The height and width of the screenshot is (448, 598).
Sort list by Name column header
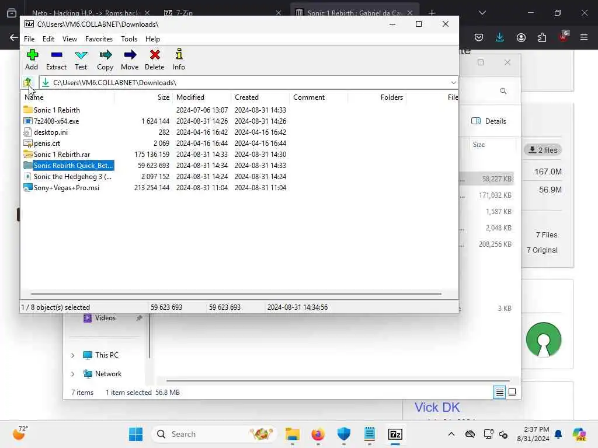click(x=68, y=97)
